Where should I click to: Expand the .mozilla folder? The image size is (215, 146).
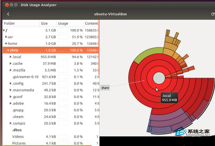pos(10,70)
